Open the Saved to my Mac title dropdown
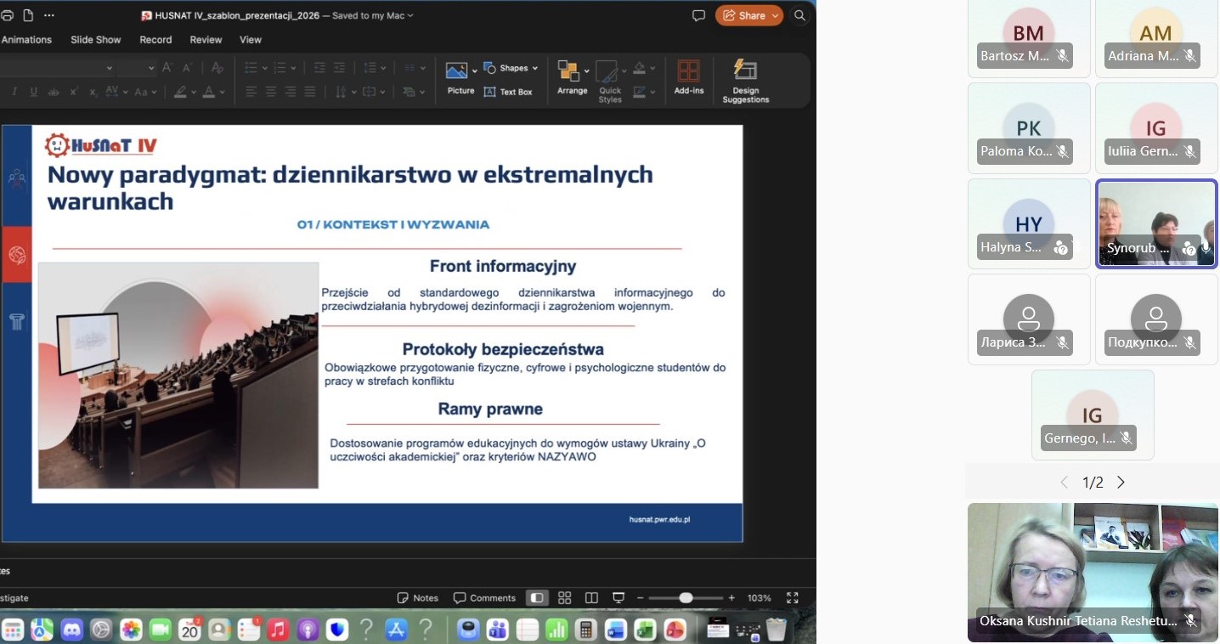The width and height of the screenshot is (1220, 644). (410, 15)
